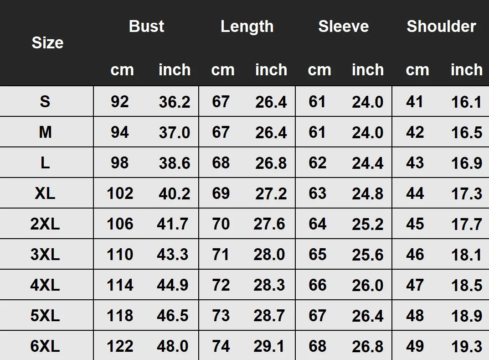
Task: Select the Sleeve column header
Action: coord(343,26)
